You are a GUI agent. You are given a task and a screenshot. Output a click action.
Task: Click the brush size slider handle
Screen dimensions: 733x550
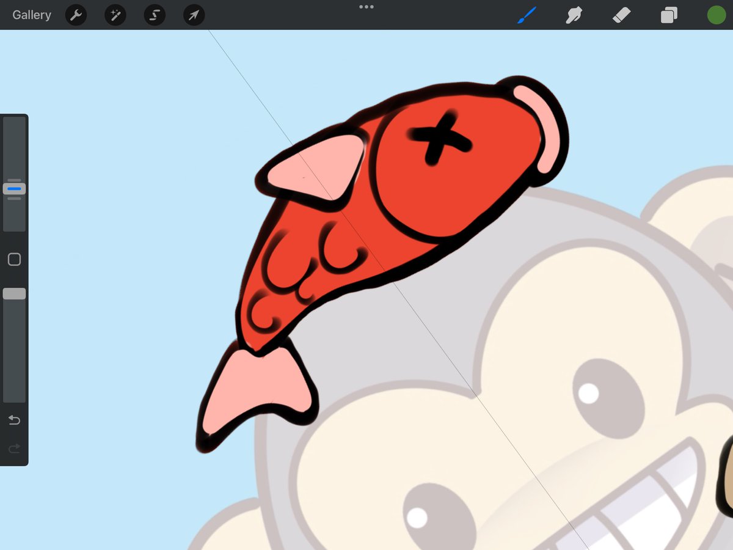point(14,189)
